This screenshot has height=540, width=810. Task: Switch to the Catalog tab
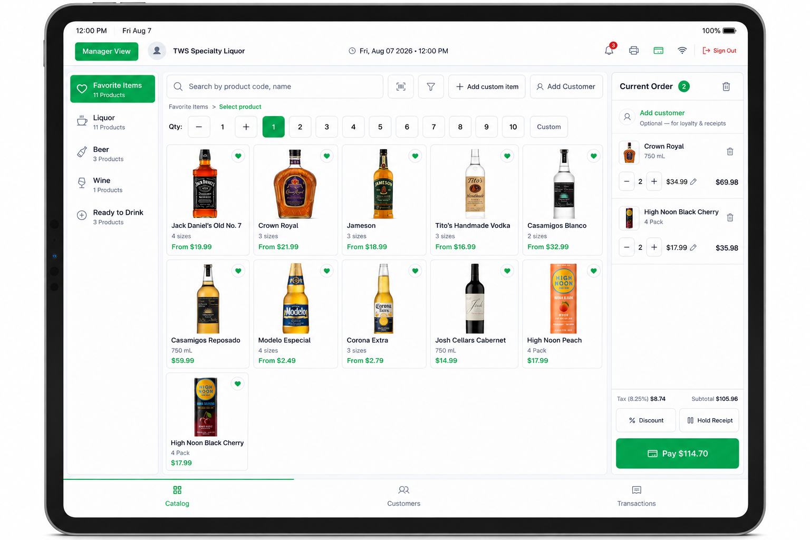(177, 496)
